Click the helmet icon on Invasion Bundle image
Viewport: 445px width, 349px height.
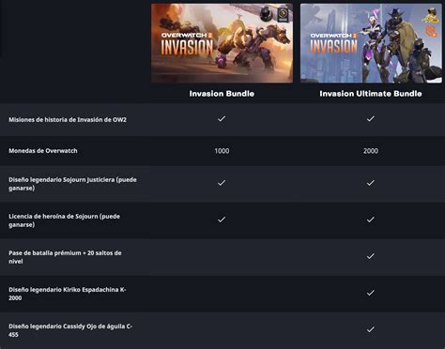coord(267,14)
